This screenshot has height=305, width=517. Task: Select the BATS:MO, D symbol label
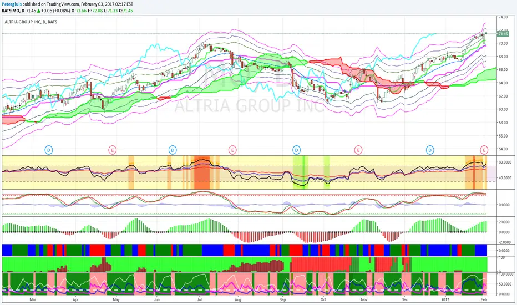tap(13, 11)
